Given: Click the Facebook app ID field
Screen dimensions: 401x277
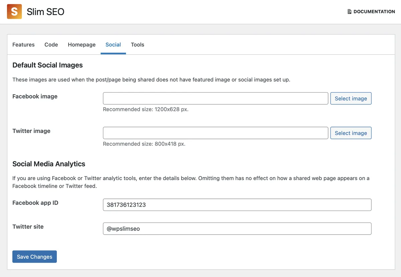Looking at the screenshot, I should pos(237,205).
